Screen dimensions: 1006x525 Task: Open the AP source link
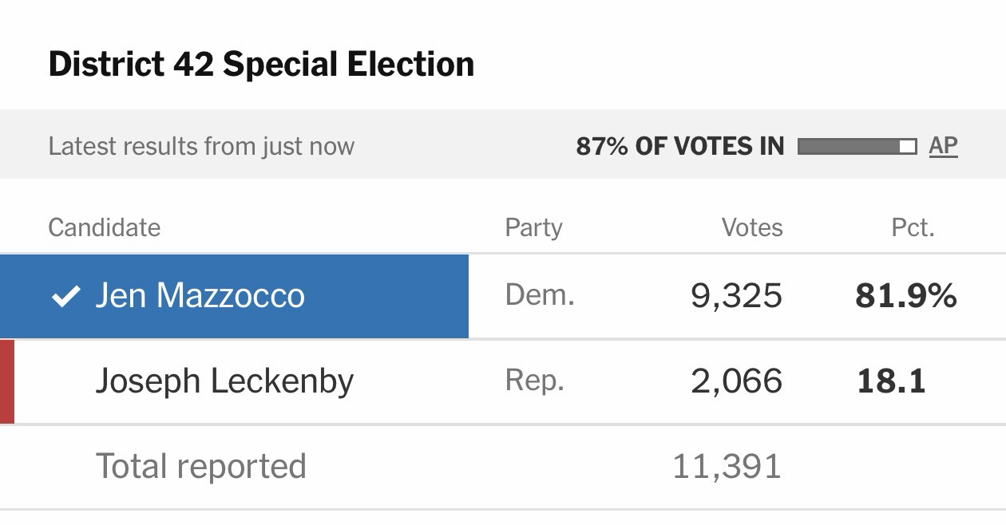(943, 146)
